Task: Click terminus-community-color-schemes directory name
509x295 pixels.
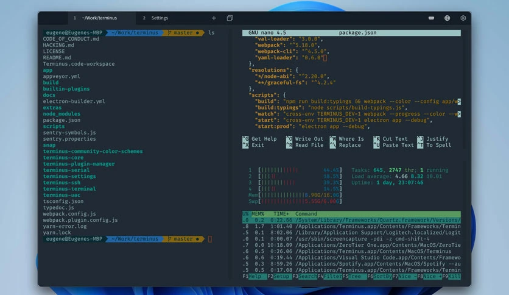Action: pos(93,151)
